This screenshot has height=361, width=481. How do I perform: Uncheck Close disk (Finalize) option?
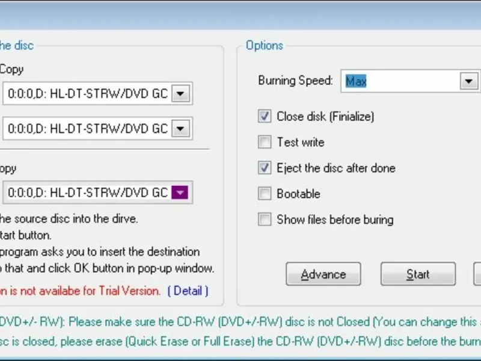[265, 116]
